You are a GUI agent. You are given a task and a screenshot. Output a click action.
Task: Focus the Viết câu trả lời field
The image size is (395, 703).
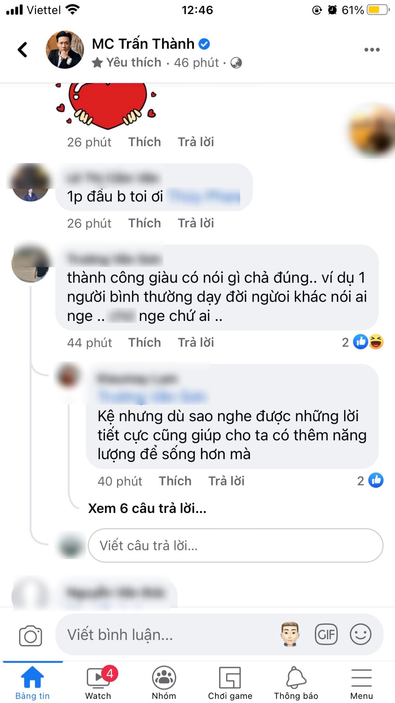(x=236, y=545)
